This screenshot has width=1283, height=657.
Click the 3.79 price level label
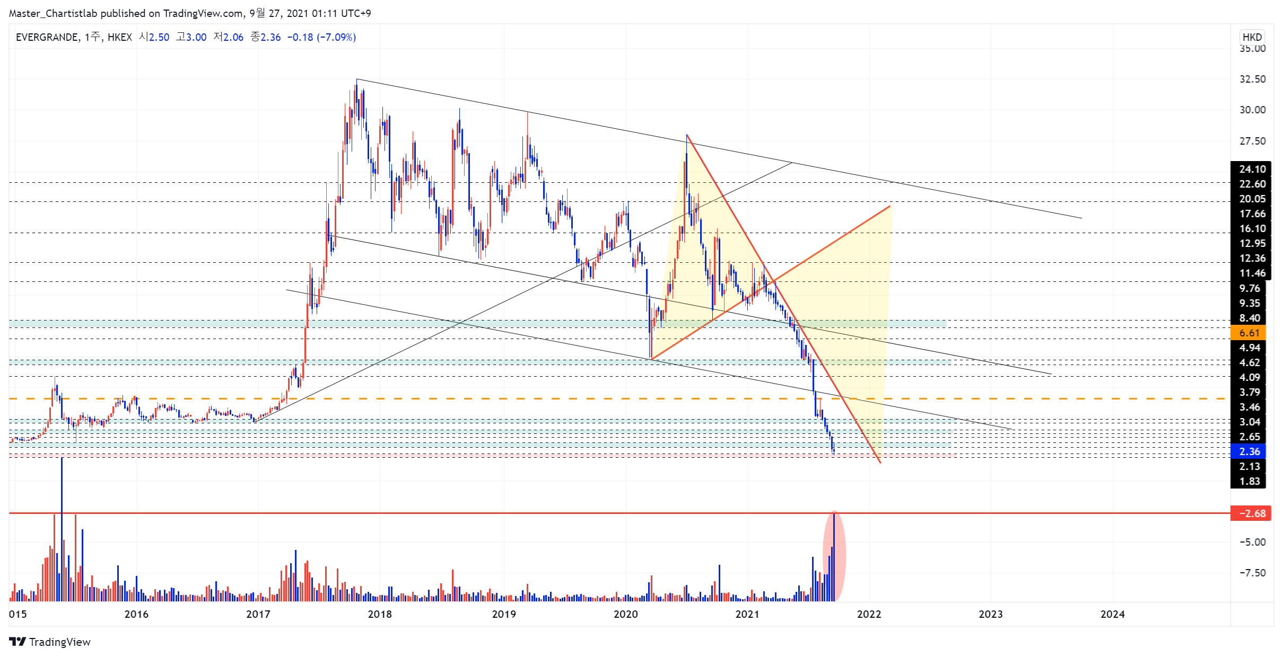[x=1248, y=392]
